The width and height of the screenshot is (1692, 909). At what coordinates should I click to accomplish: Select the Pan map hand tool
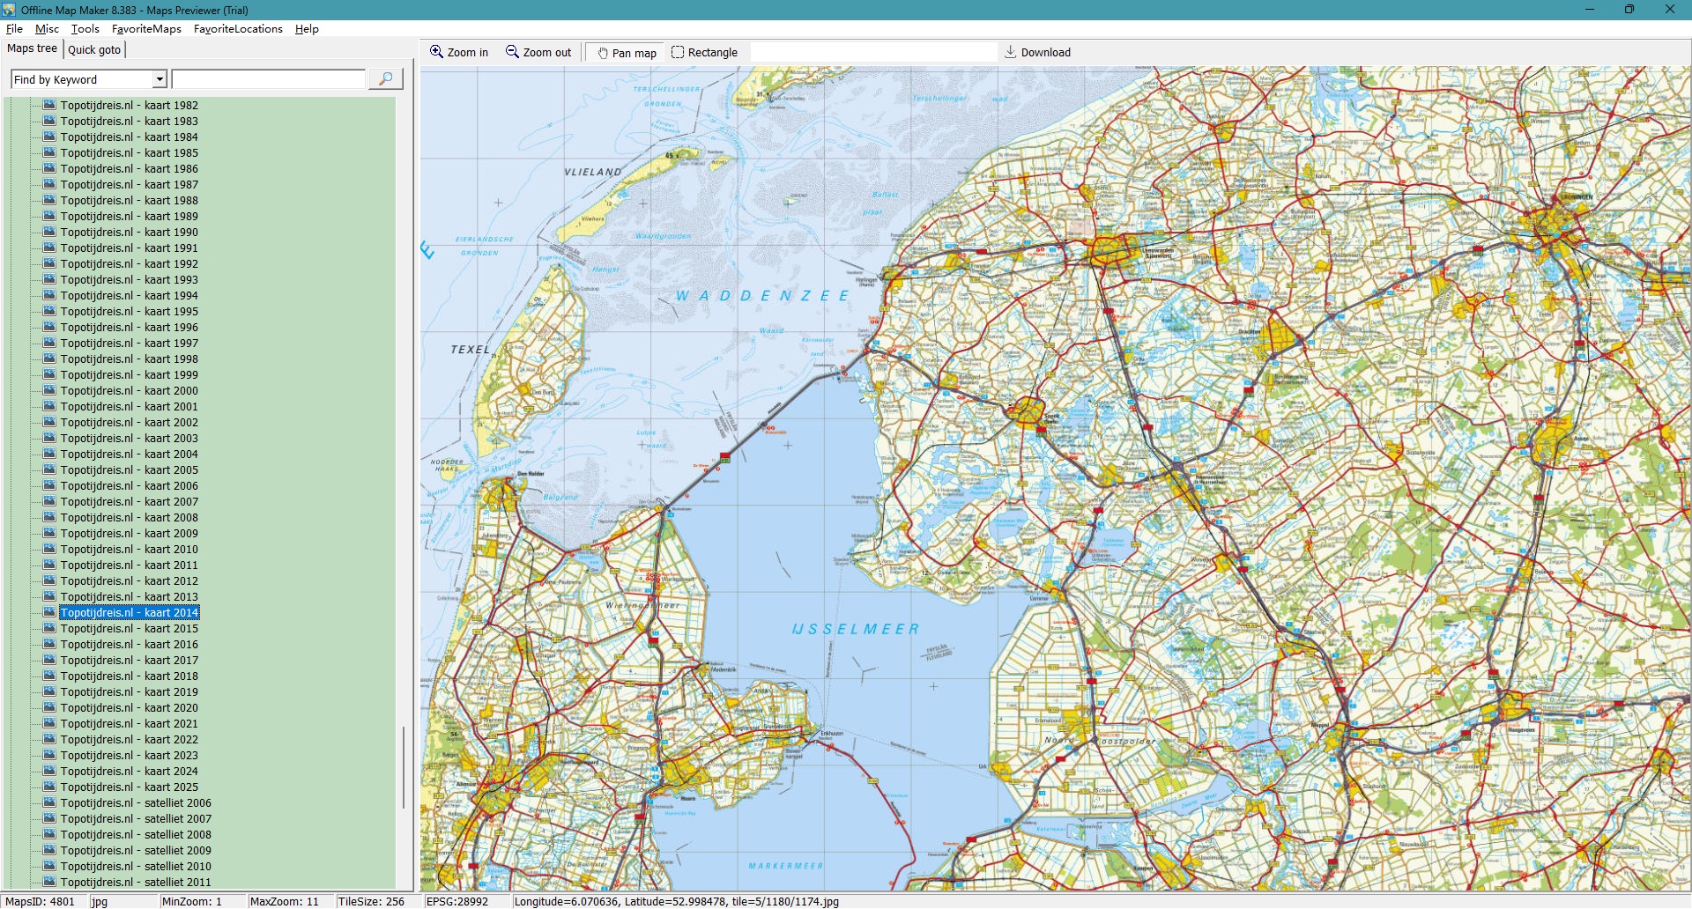pos(603,53)
